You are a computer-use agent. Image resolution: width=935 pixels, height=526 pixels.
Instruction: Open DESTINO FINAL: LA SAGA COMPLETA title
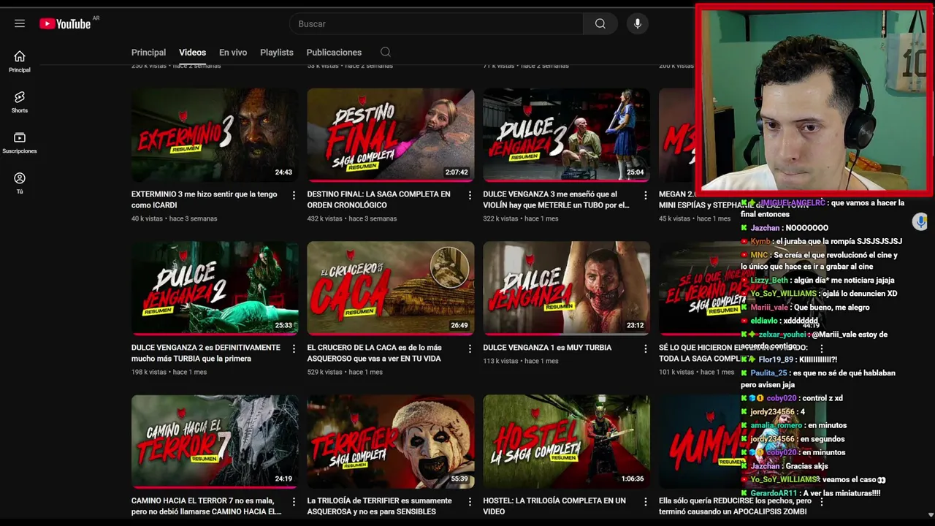pos(378,199)
